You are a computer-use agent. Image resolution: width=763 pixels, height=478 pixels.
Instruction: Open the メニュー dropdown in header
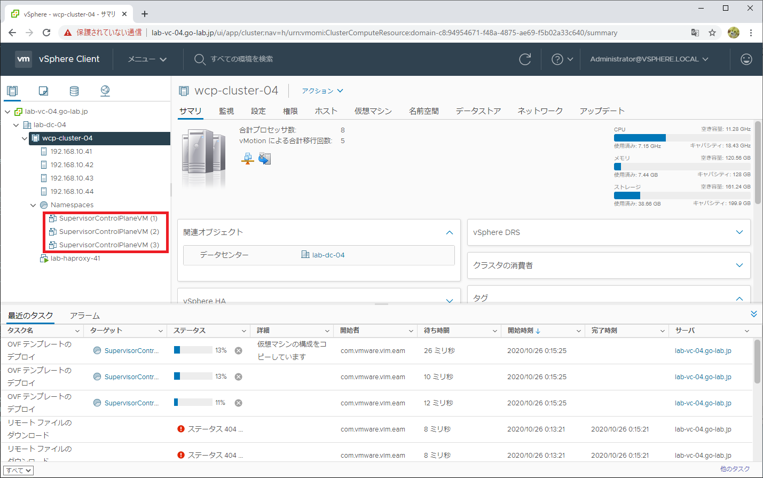coord(147,59)
